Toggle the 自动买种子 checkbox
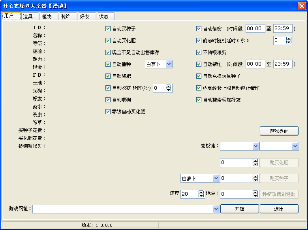The height and width of the screenshot is (230, 308). tap(108, 29)
